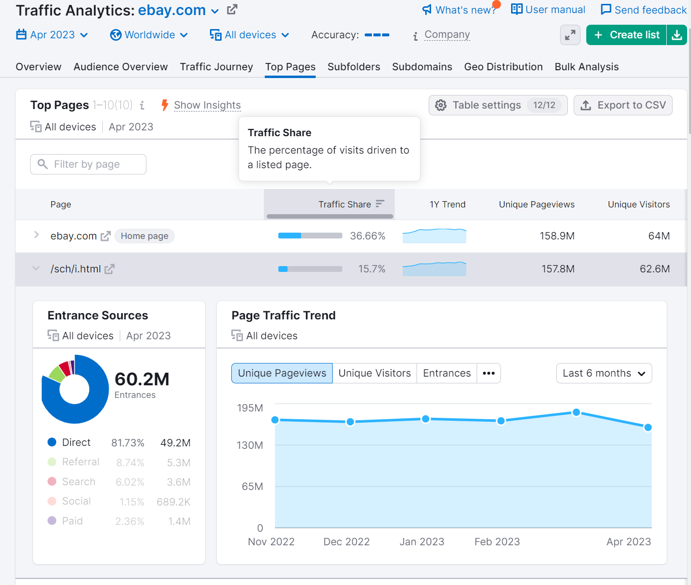
Task: Click the Filter by page input field
Action: [88, 164]
